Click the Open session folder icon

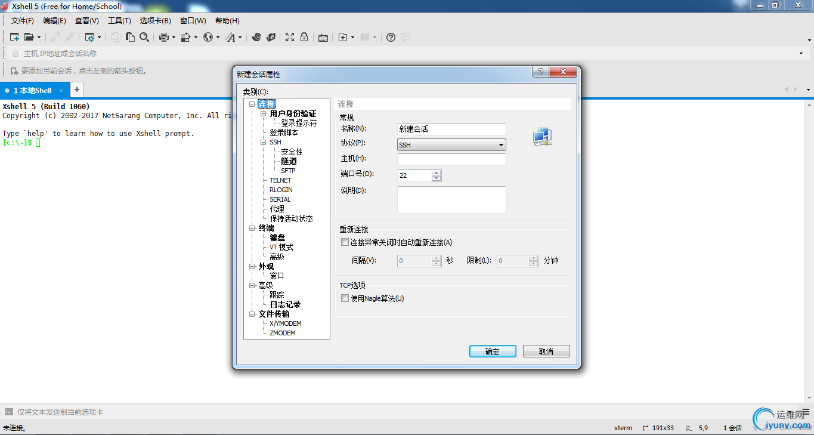point(29,37)
